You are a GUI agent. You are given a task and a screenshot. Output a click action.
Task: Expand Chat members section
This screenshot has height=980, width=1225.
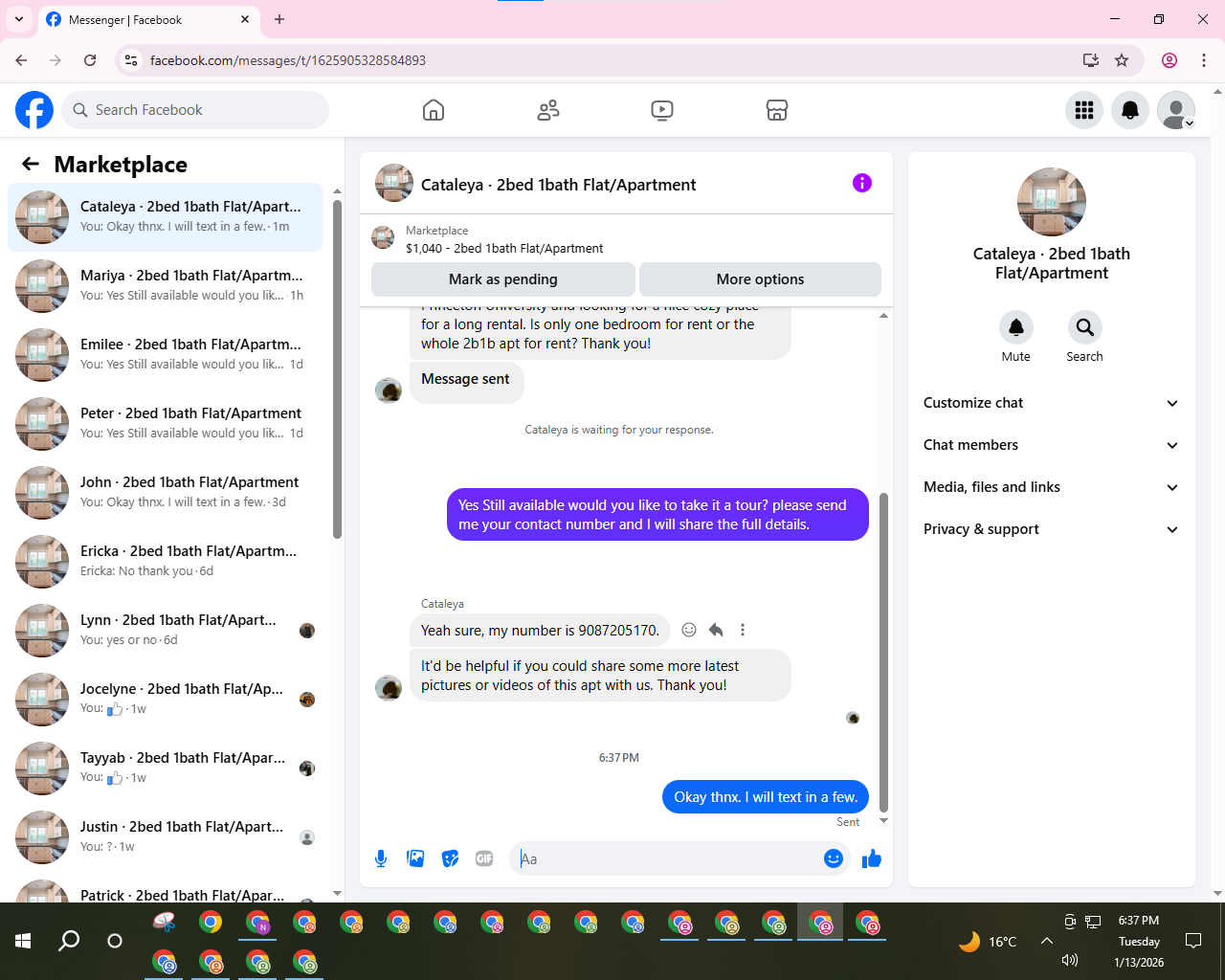(x=1051, y=445)
